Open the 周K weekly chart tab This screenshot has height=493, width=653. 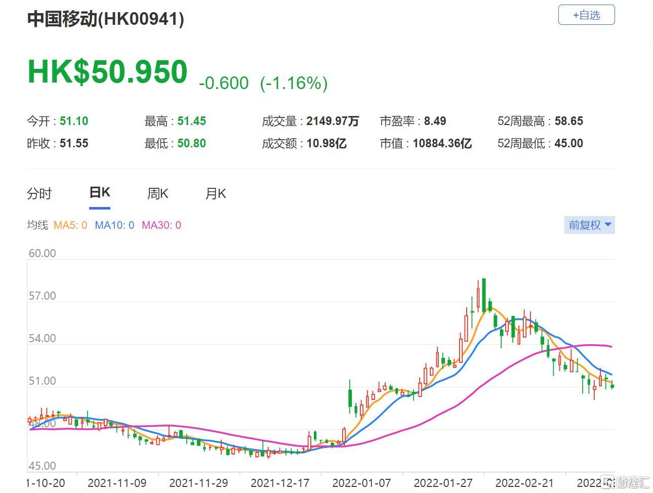click(x=157, y=194)
